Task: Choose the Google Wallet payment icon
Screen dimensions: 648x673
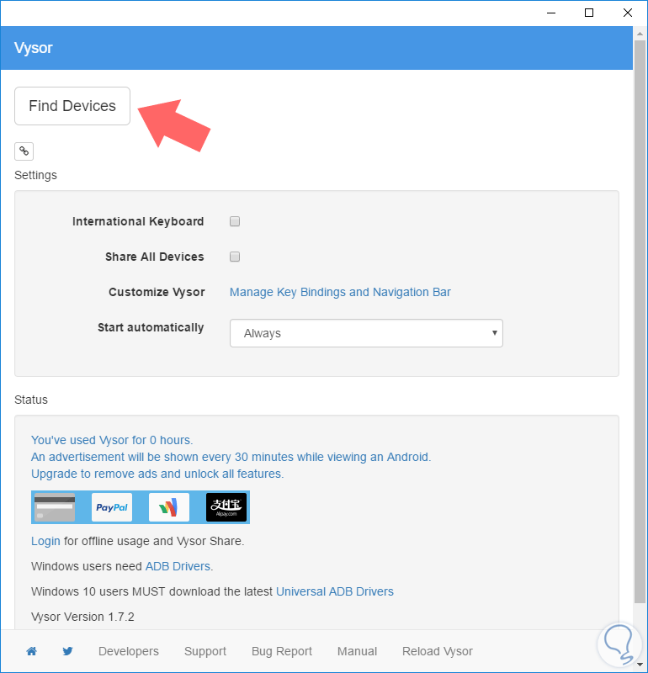Action: point(169,507)
